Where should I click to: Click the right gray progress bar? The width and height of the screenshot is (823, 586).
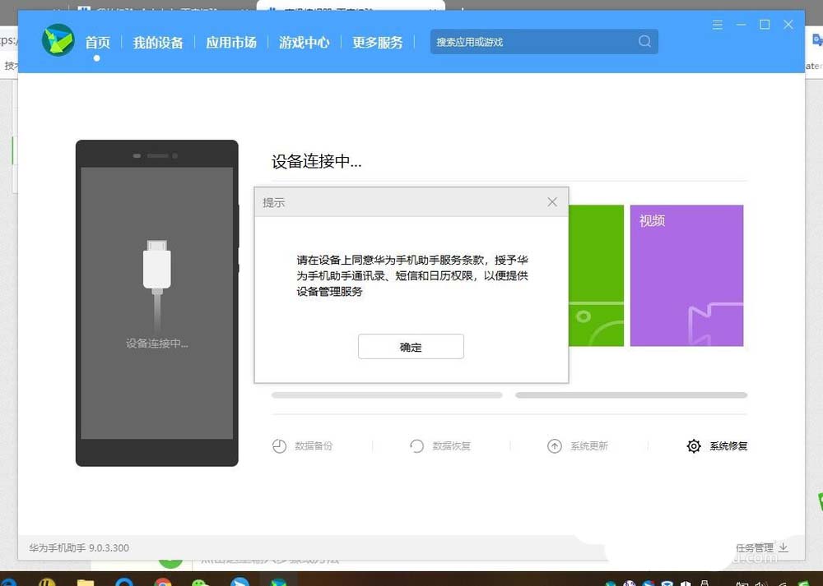(631, 395)
